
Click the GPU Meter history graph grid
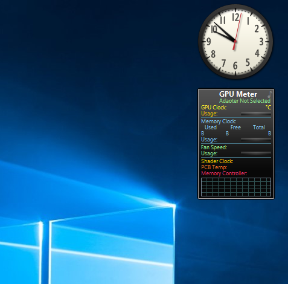point(236,187)
